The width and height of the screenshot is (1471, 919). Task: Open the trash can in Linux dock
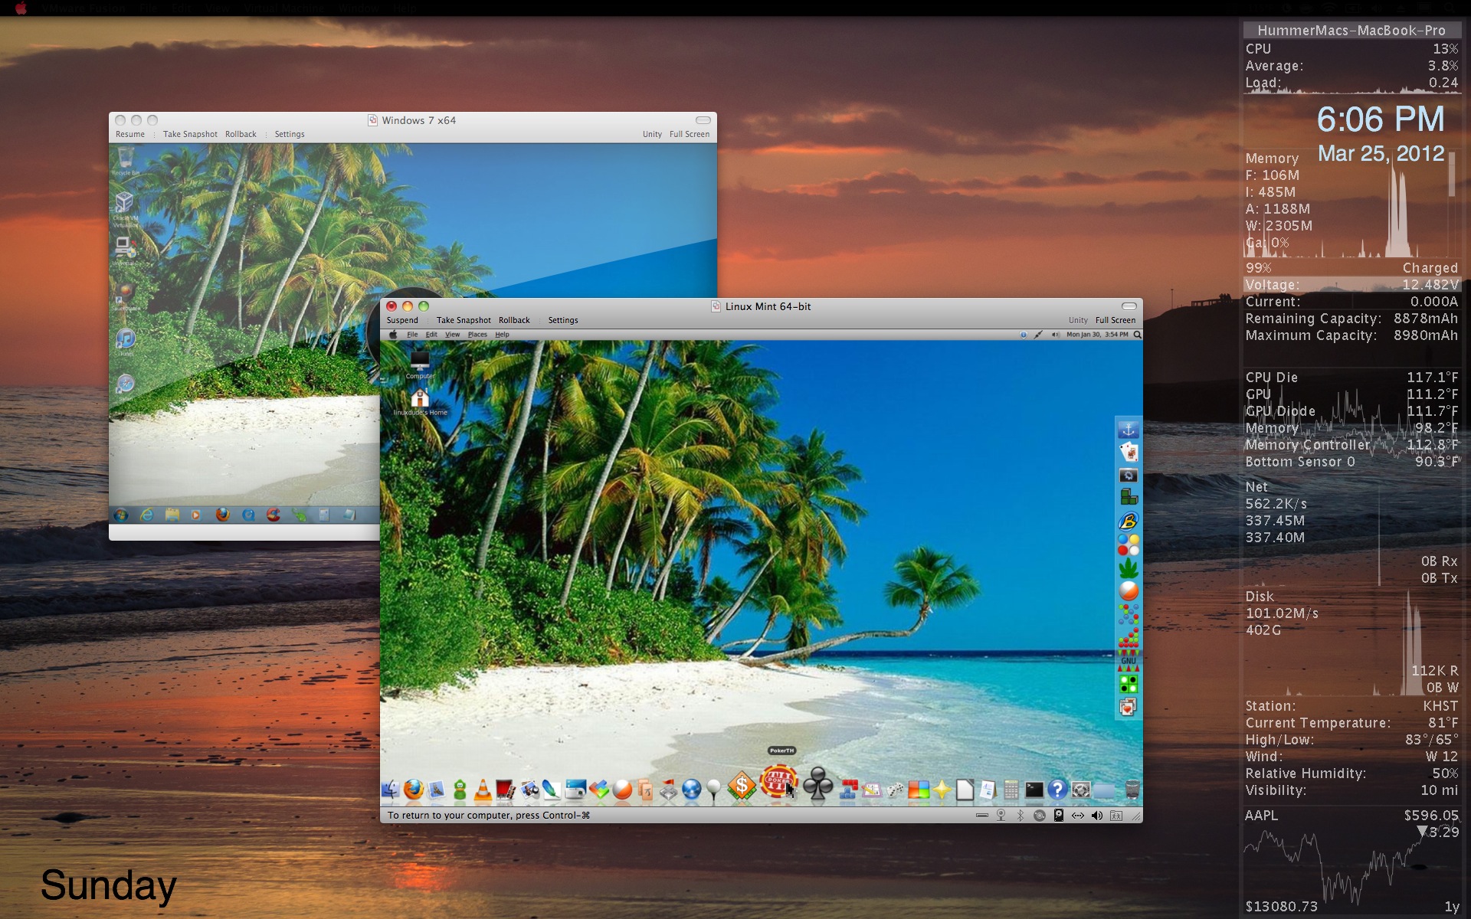[x=1132, y=790]
